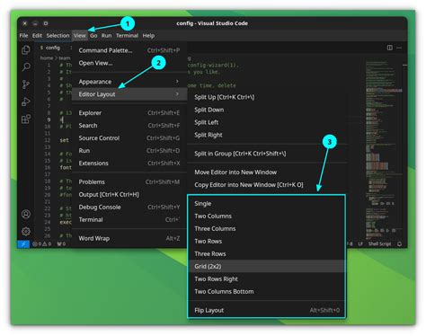Open Source Control icon in activity bar

click(26, 84)
